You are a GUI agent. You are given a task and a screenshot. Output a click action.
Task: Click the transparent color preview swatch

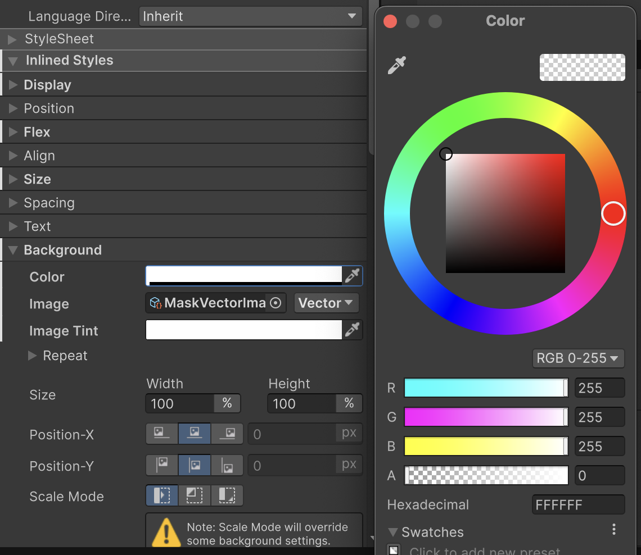click(x=582, y=67)
